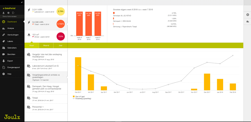Click the red 153% circle badge
Screen dimensions: 251x122
tap(60, 36)
